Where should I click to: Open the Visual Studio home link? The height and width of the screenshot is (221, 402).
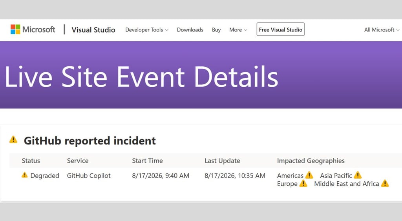[93, 30]
